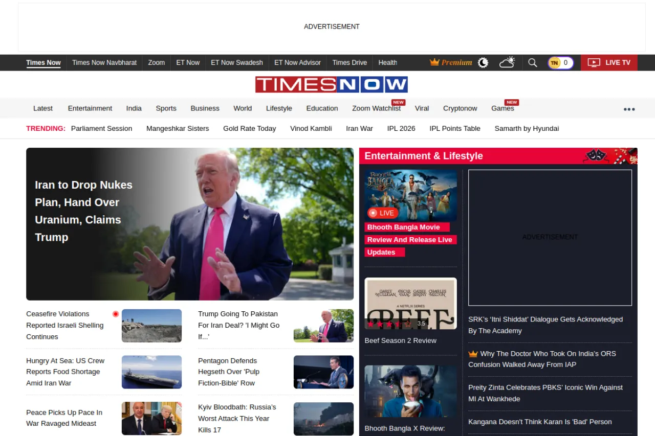
Task: Open Pentagon Defends Hegseth article
Action: tap(229, 372)
